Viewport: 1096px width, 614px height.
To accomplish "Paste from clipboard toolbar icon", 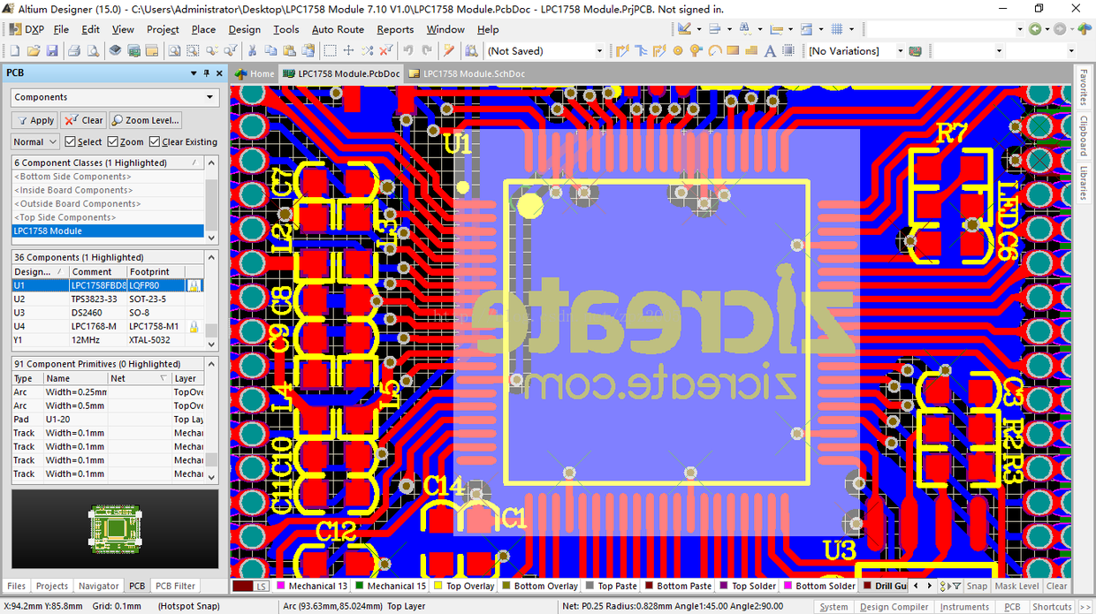I will tap(289, 50).
